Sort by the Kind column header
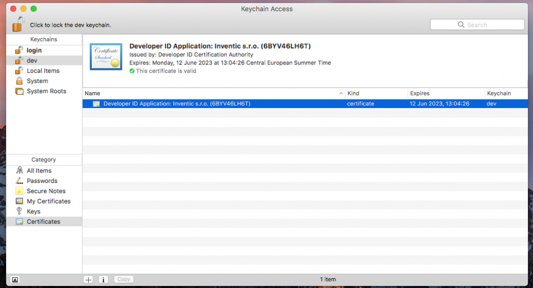533x288 pixels. [x=376, y=93]
